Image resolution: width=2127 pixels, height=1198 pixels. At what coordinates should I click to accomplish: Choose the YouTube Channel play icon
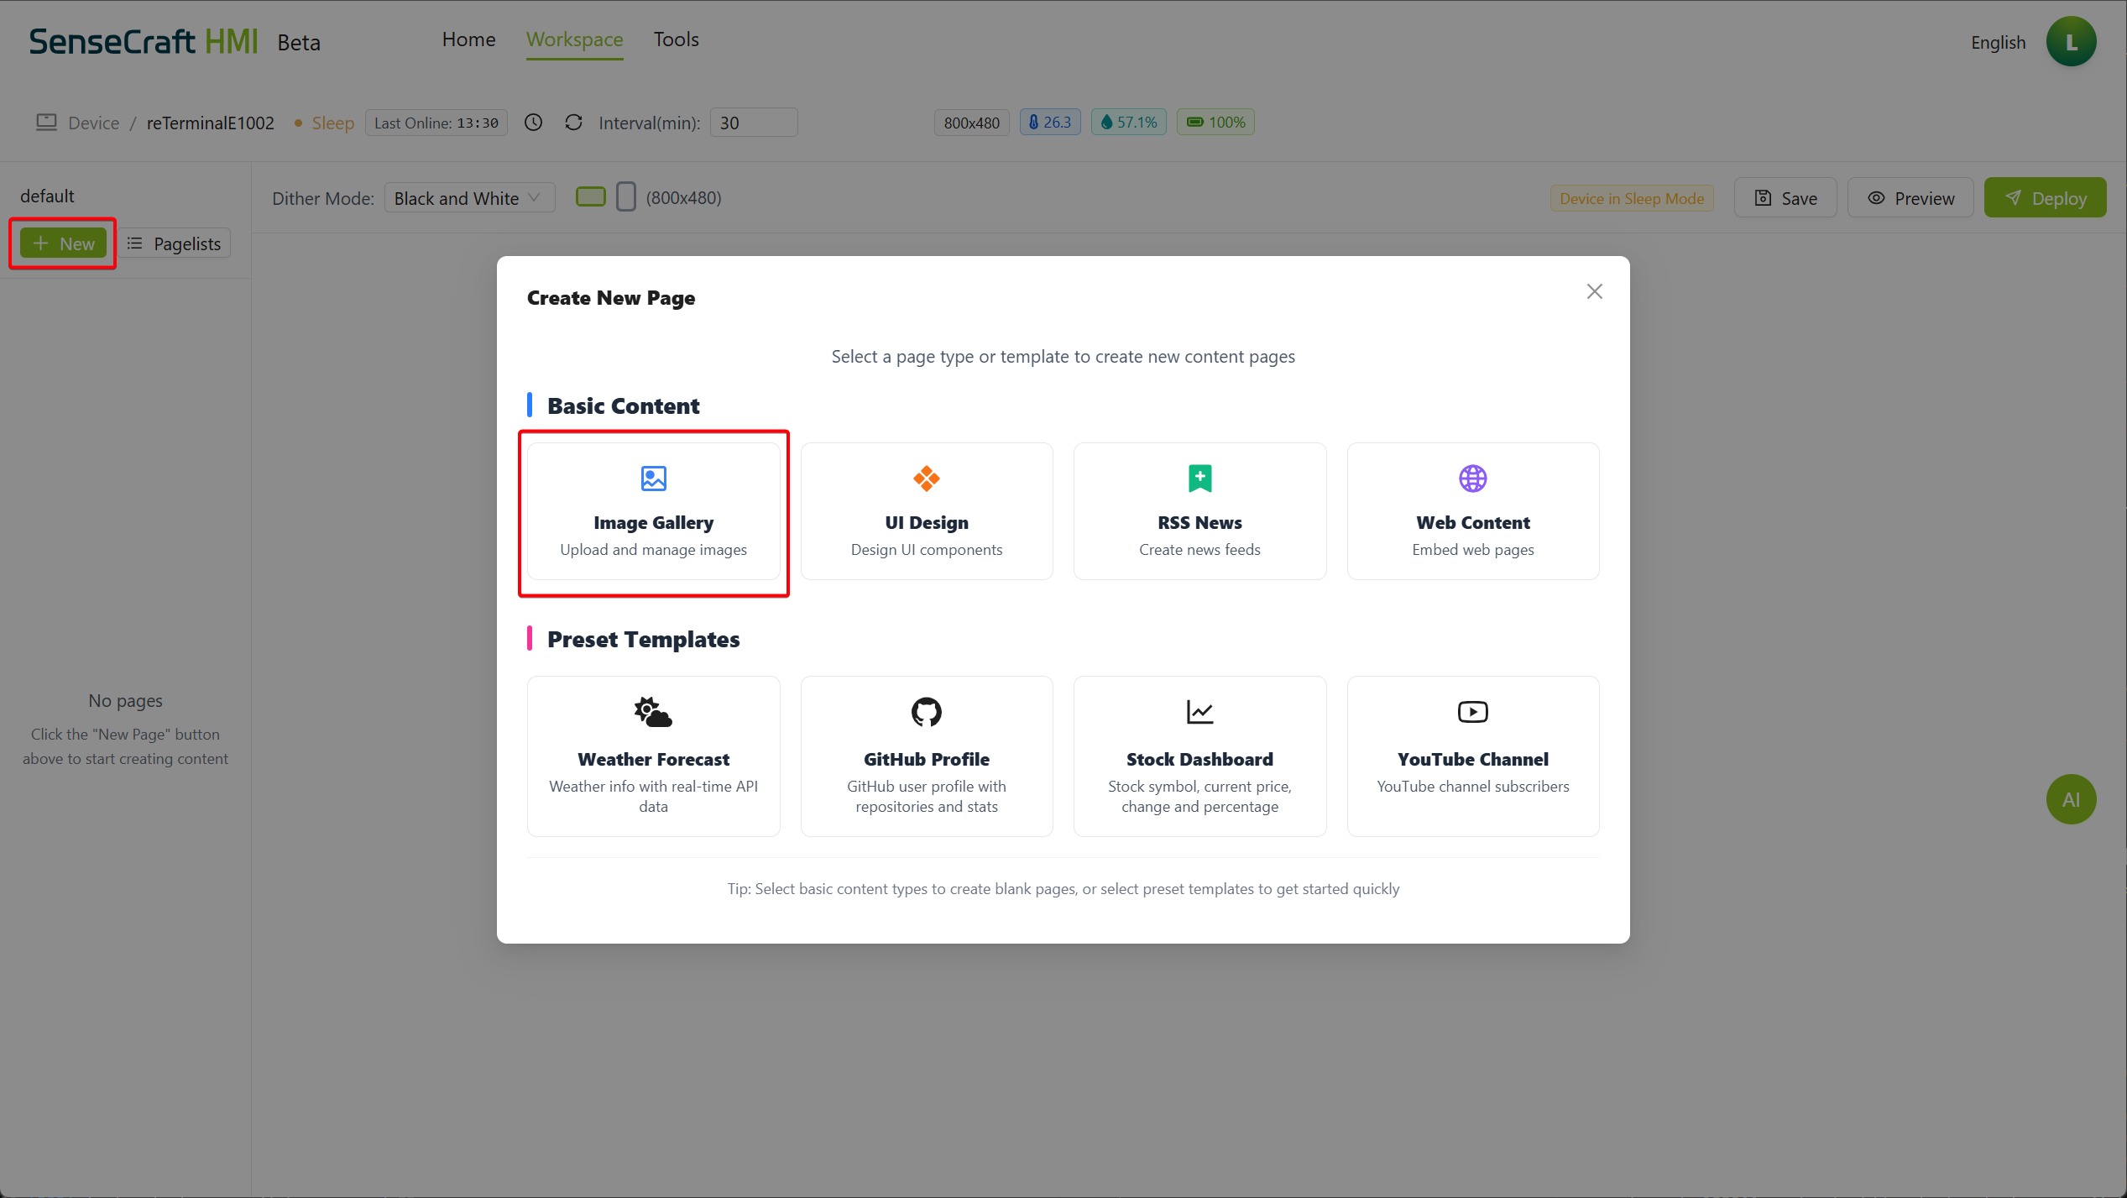pyautogui.click(x=1472, y=712)
